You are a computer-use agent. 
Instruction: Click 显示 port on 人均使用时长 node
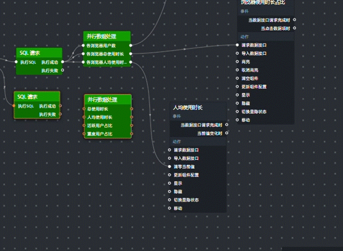click(x=170, y=183)
